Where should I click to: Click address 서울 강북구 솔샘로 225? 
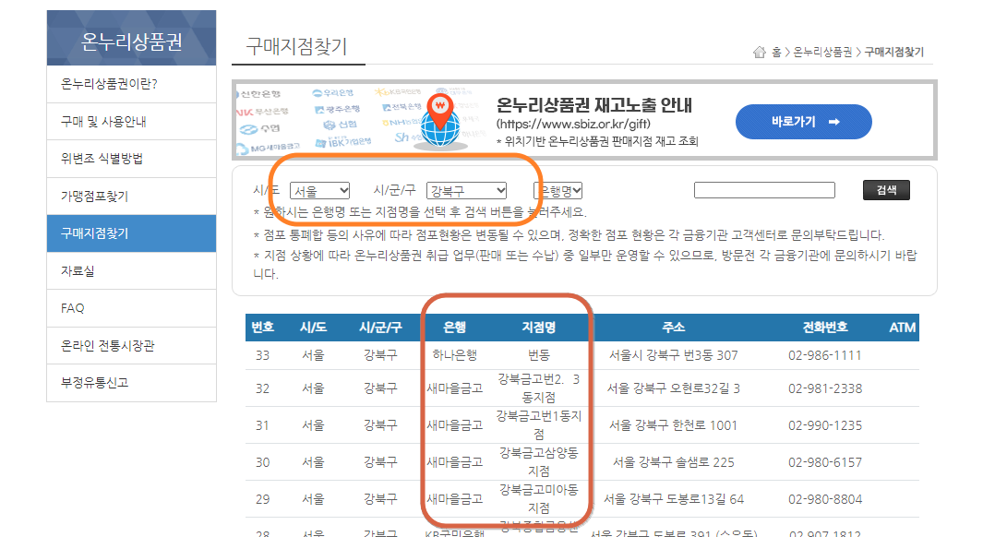pyautogui.click(x=673, y=462)
